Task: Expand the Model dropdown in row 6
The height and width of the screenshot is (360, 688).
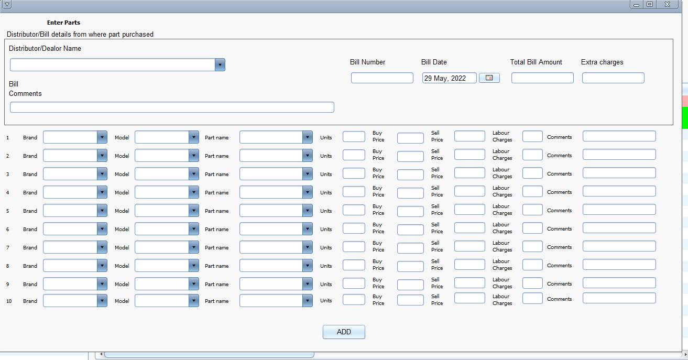Action: click(x=193, y=229)
